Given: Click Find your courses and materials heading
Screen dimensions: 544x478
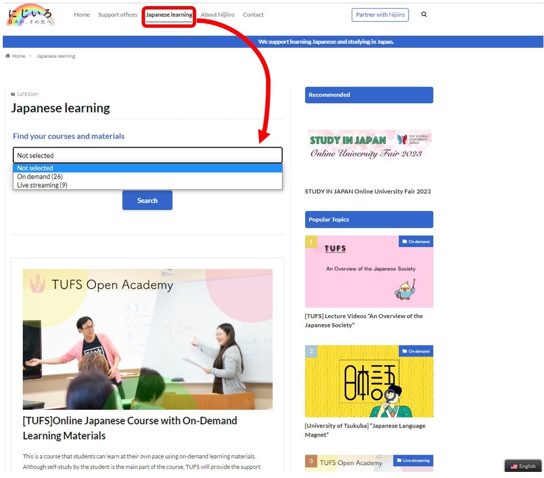Looking at the screenshot, I should pyautogui.click(x=68, y=136).
